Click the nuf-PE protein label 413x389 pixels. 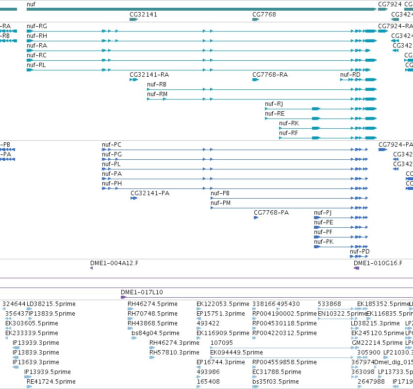tap(323, 222)
